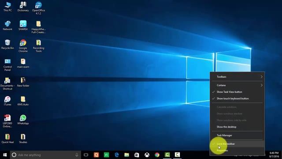
Task: Open HappyWhe... Full-Create folder
Action: point(38,27)
